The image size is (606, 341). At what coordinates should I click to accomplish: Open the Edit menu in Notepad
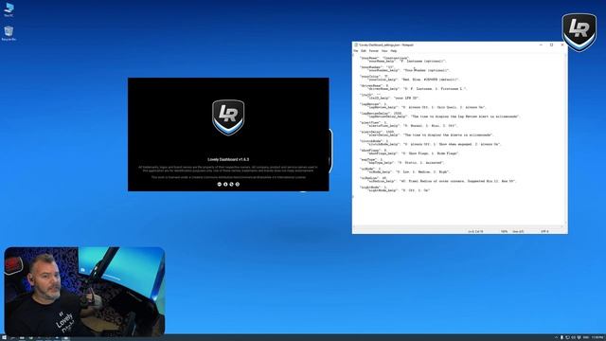(364, 50)
